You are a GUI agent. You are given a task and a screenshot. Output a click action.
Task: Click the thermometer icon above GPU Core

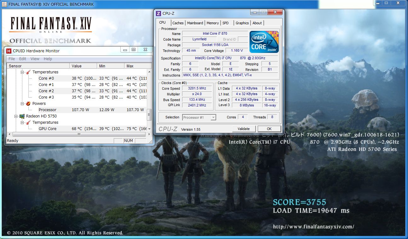28,122
